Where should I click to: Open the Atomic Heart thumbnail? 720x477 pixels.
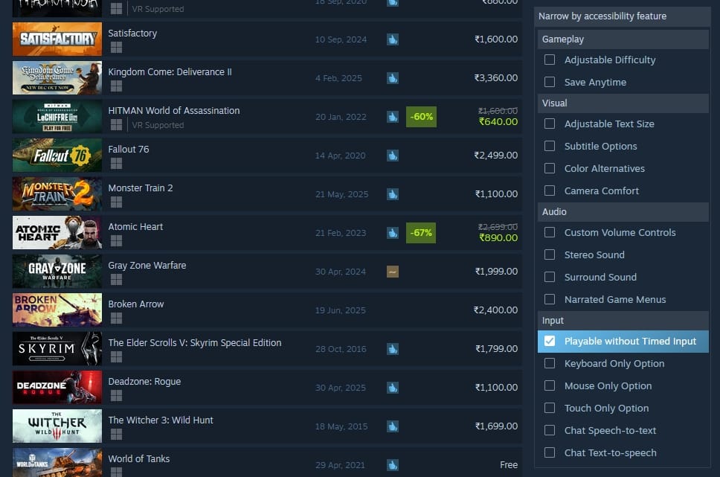(57, 233)
